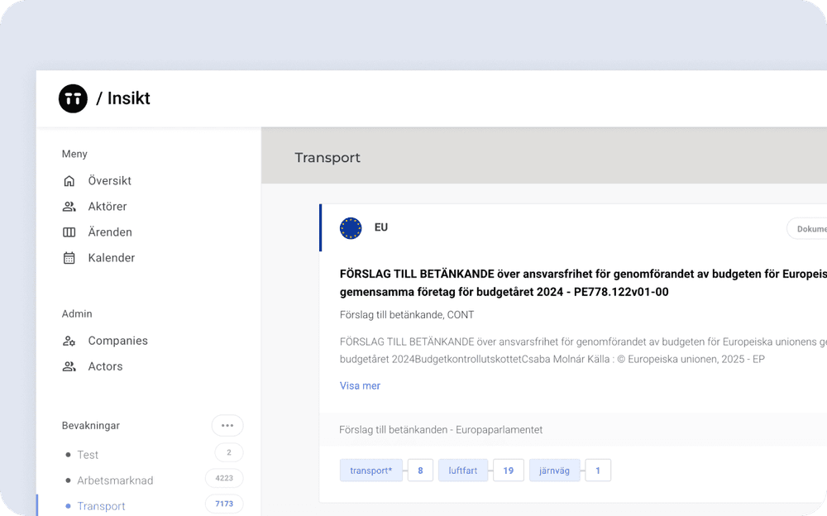Viewport: 827px width, 516px height.
Task: Click the Insikt round logo icon
Action: (x=73, y=99)
